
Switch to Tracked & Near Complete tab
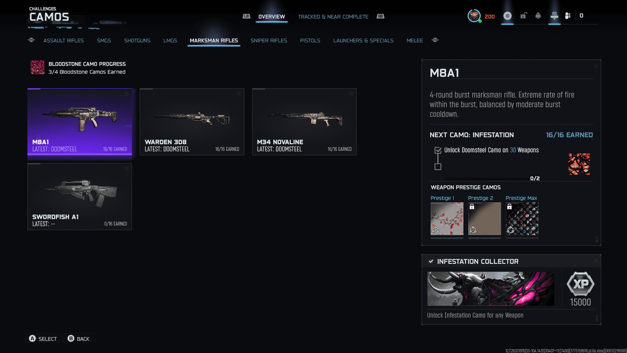[333, 17]
